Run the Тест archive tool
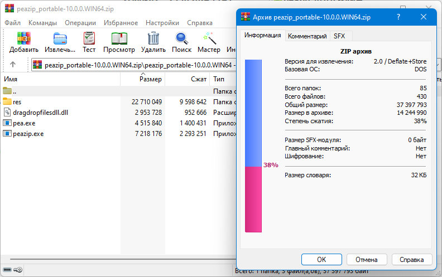 tap(89, 38)
